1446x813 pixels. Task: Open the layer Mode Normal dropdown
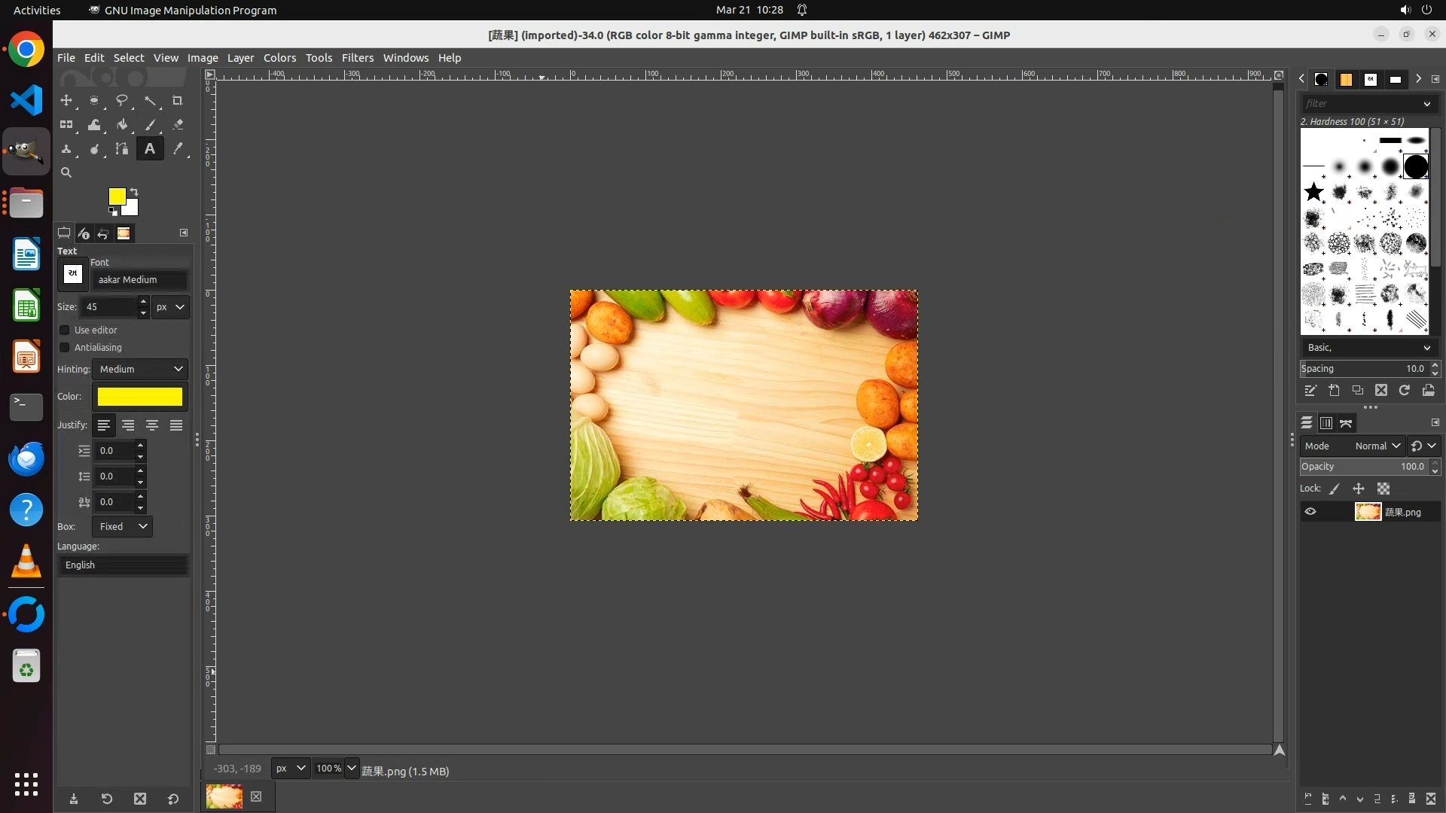1377,446
